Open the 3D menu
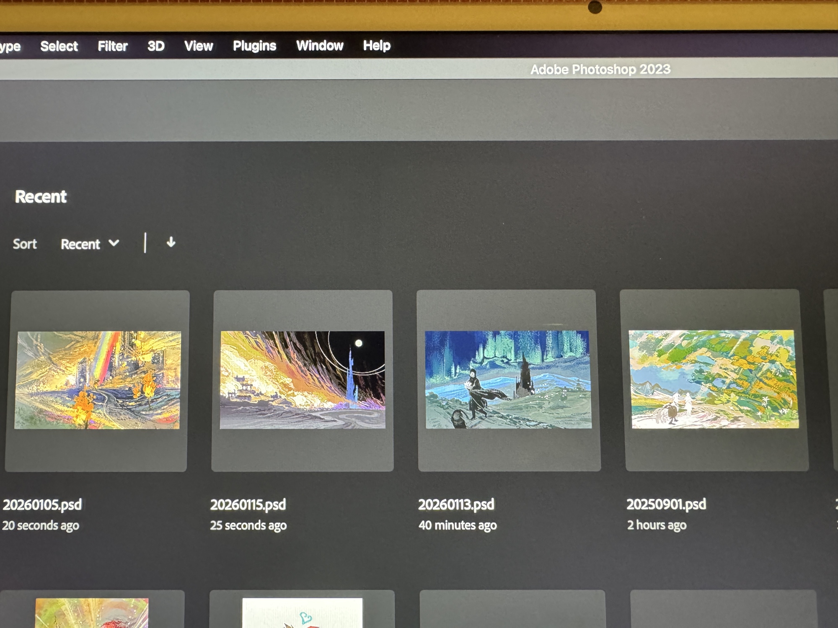This screenshot has height=628, width=838. 156,46
